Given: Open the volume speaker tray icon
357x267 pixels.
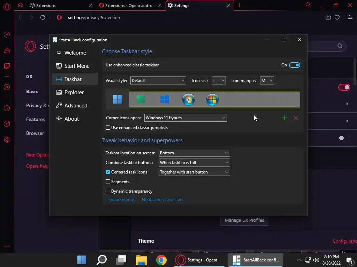Looking at the screenshot, I should pos(316,260).
